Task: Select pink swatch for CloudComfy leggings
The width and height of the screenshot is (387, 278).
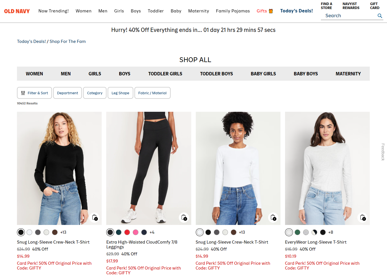Action: [136, 232]
